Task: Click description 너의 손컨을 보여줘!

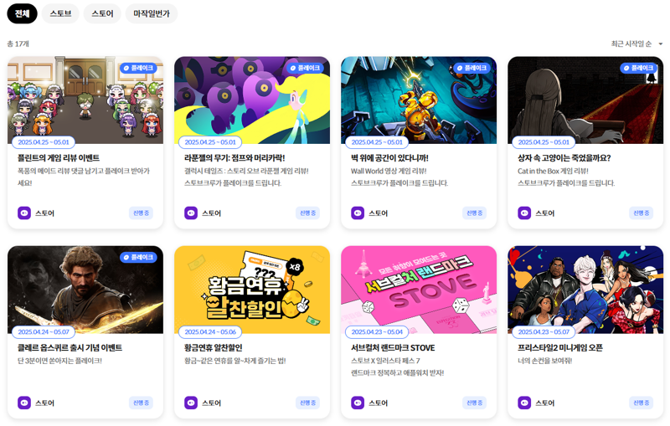Action: tap(544, 361)
